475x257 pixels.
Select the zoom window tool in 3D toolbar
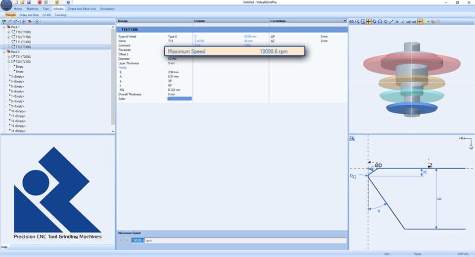(x=363, y=21)
